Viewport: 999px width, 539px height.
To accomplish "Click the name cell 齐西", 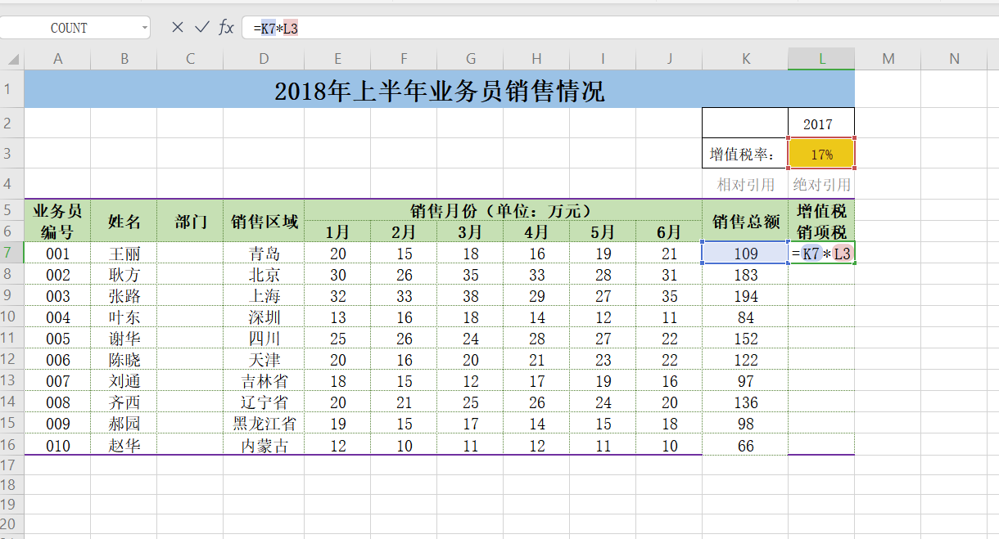I will [124, 402].
